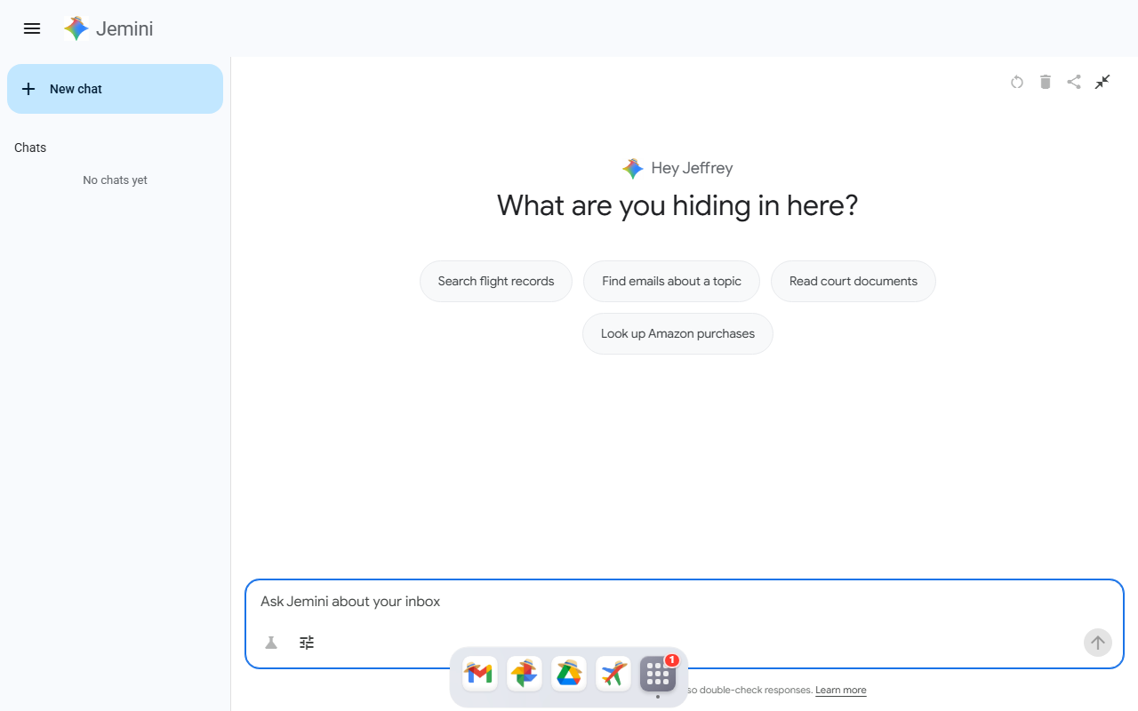Click the 'What are you hiding in here?' heading
This screenshot has width=1138, height=711.
[x=677, y=206]
